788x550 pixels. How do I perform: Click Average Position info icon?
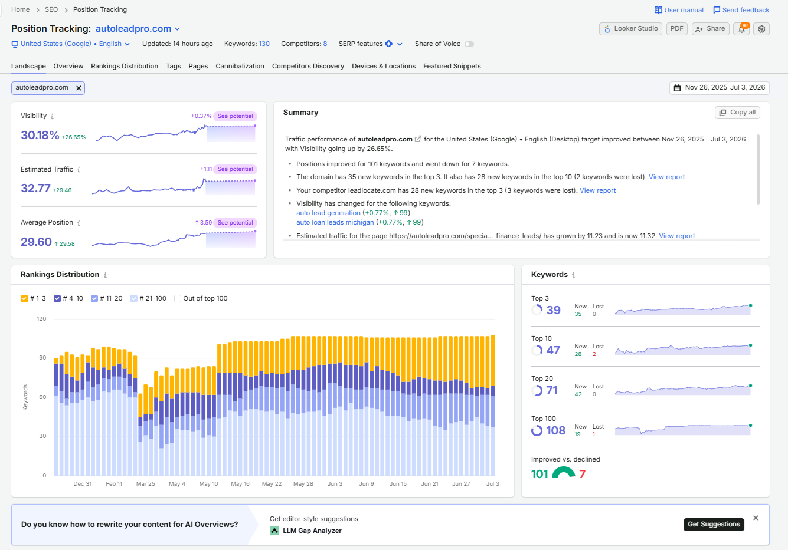point(79,223)
